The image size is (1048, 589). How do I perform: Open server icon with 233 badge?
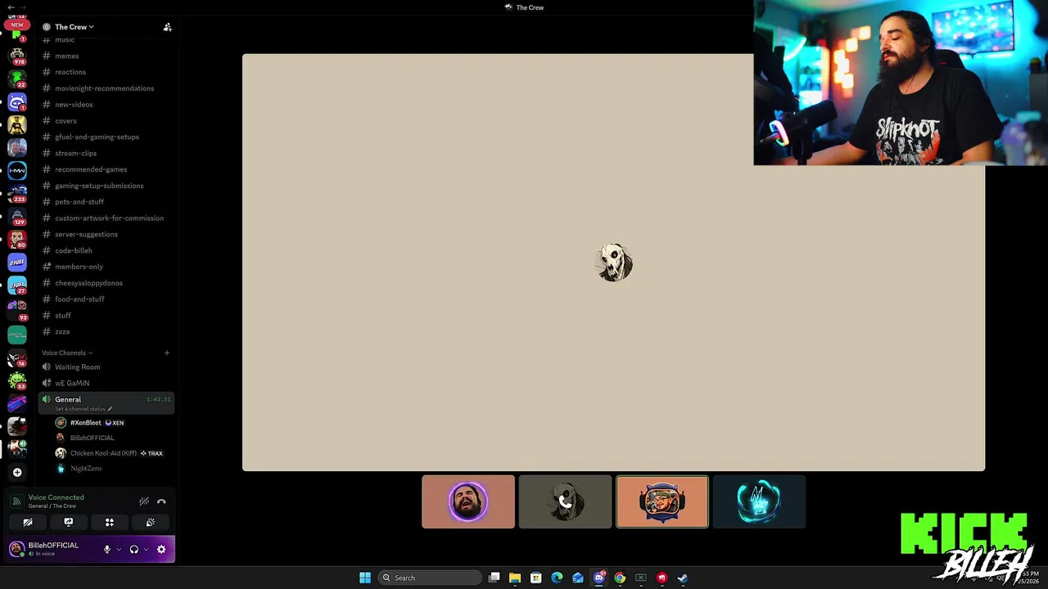point(17,193)
